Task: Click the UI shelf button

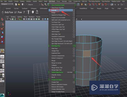Action: 15,12
